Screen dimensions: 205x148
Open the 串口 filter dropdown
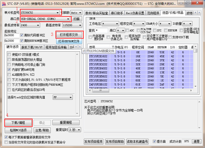click(121, 30)
